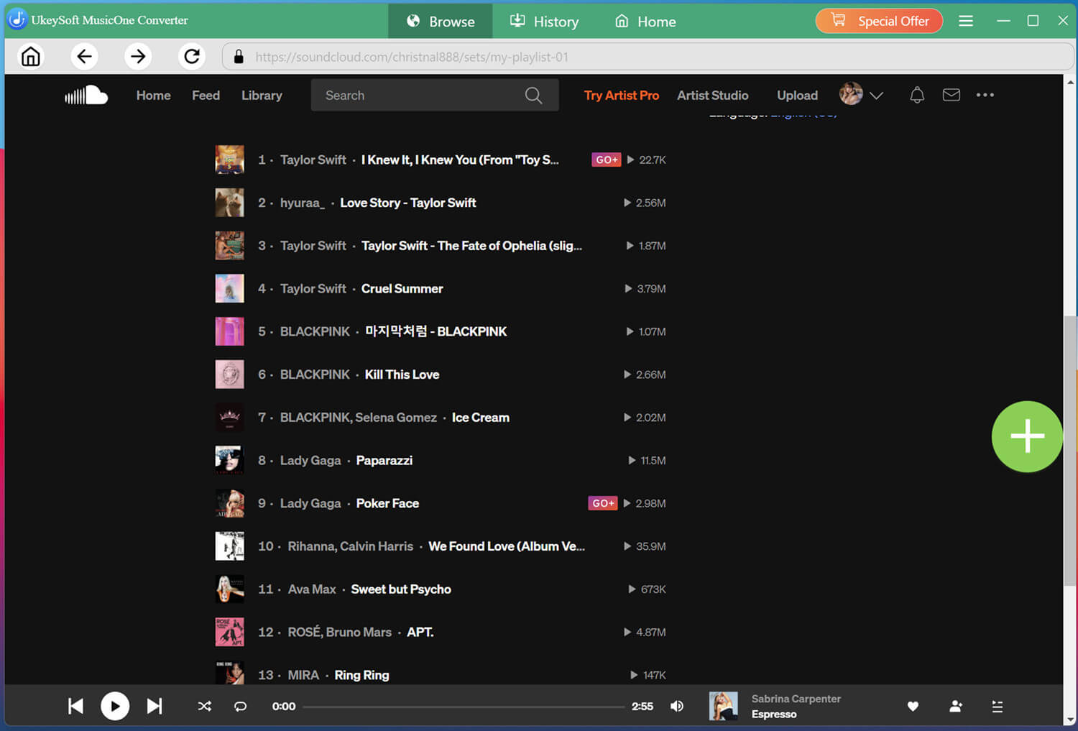
Task: Go back with the left arrow button
Action: (x=84, y=56)
